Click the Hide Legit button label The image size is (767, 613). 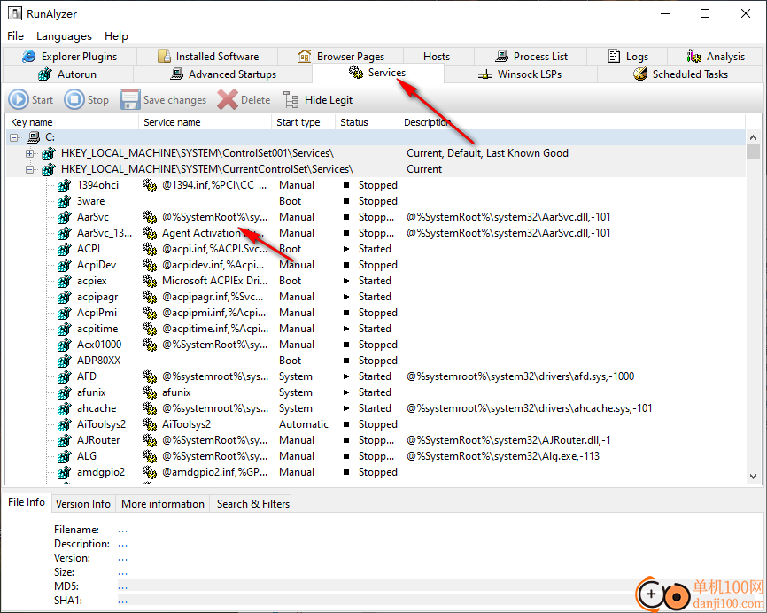coord(329,100)
